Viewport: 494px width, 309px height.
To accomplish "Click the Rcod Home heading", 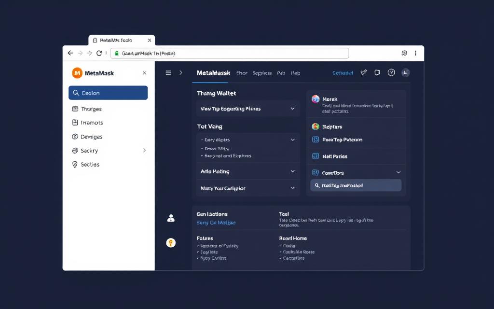I will point(293,238).
